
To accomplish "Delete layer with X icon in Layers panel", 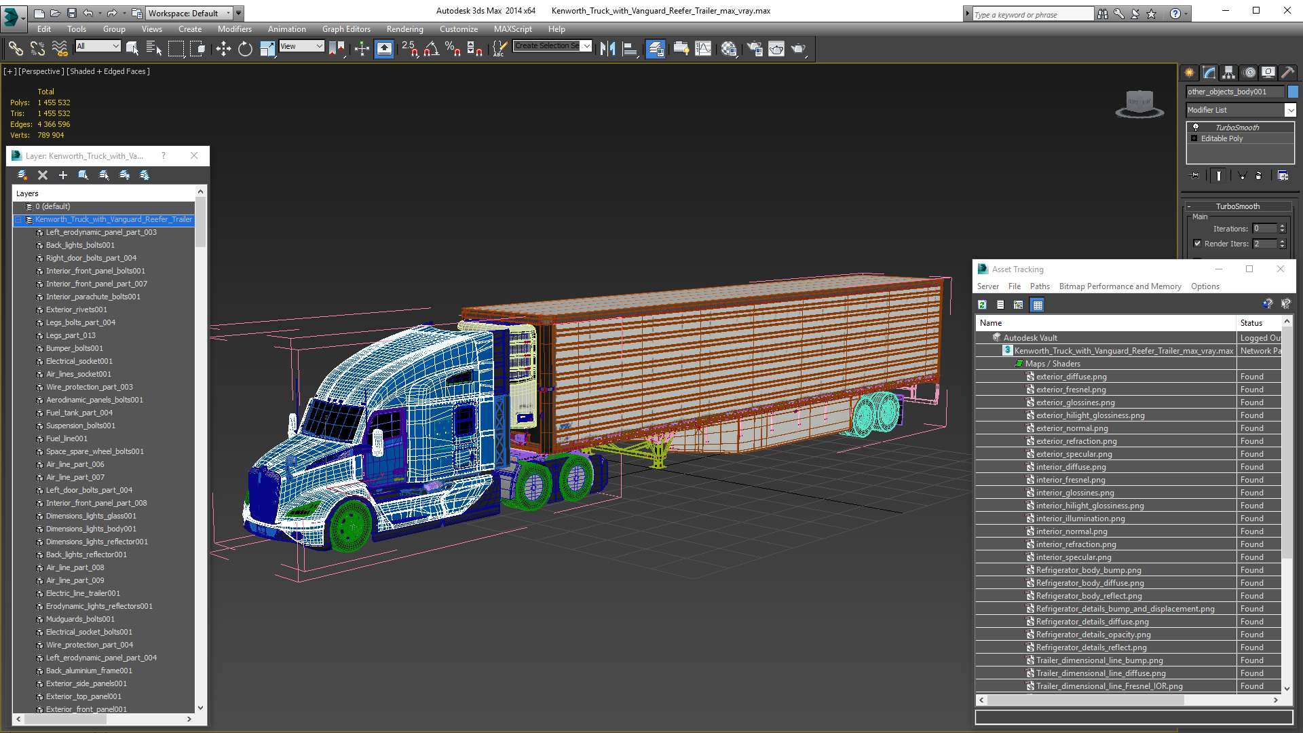I will 43,175.
